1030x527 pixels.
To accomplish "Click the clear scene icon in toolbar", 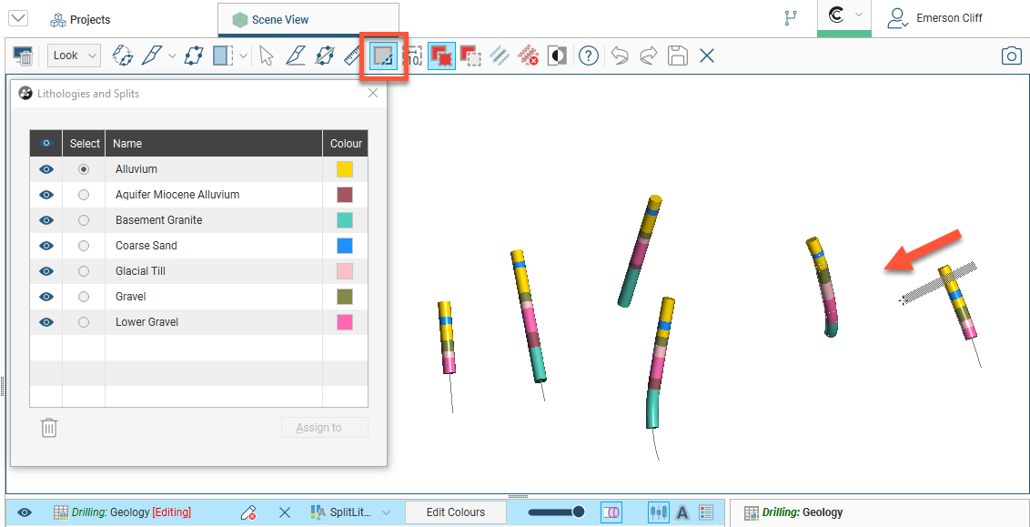I will pos(24,56).
